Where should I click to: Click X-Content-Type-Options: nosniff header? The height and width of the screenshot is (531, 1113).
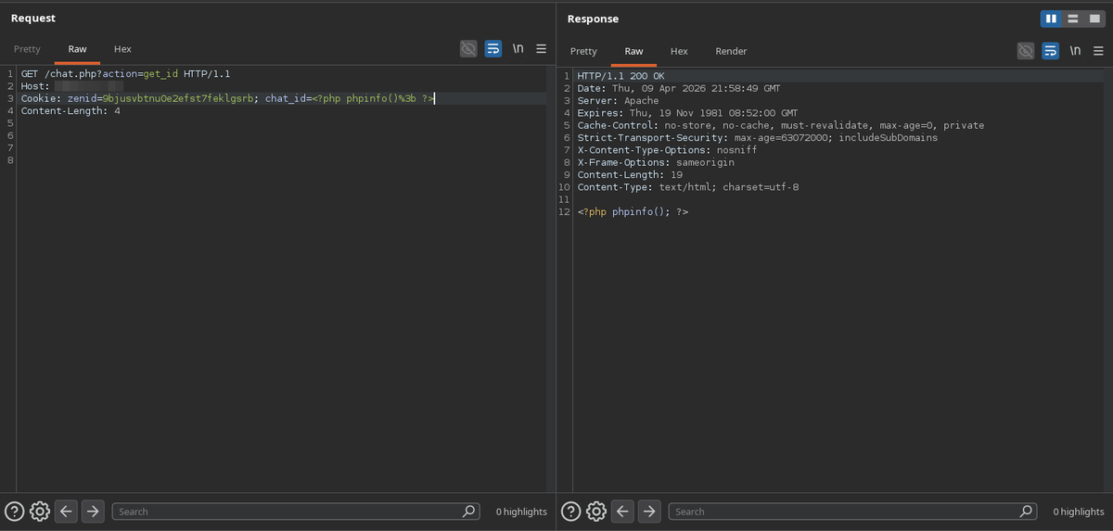coord(667,150)
